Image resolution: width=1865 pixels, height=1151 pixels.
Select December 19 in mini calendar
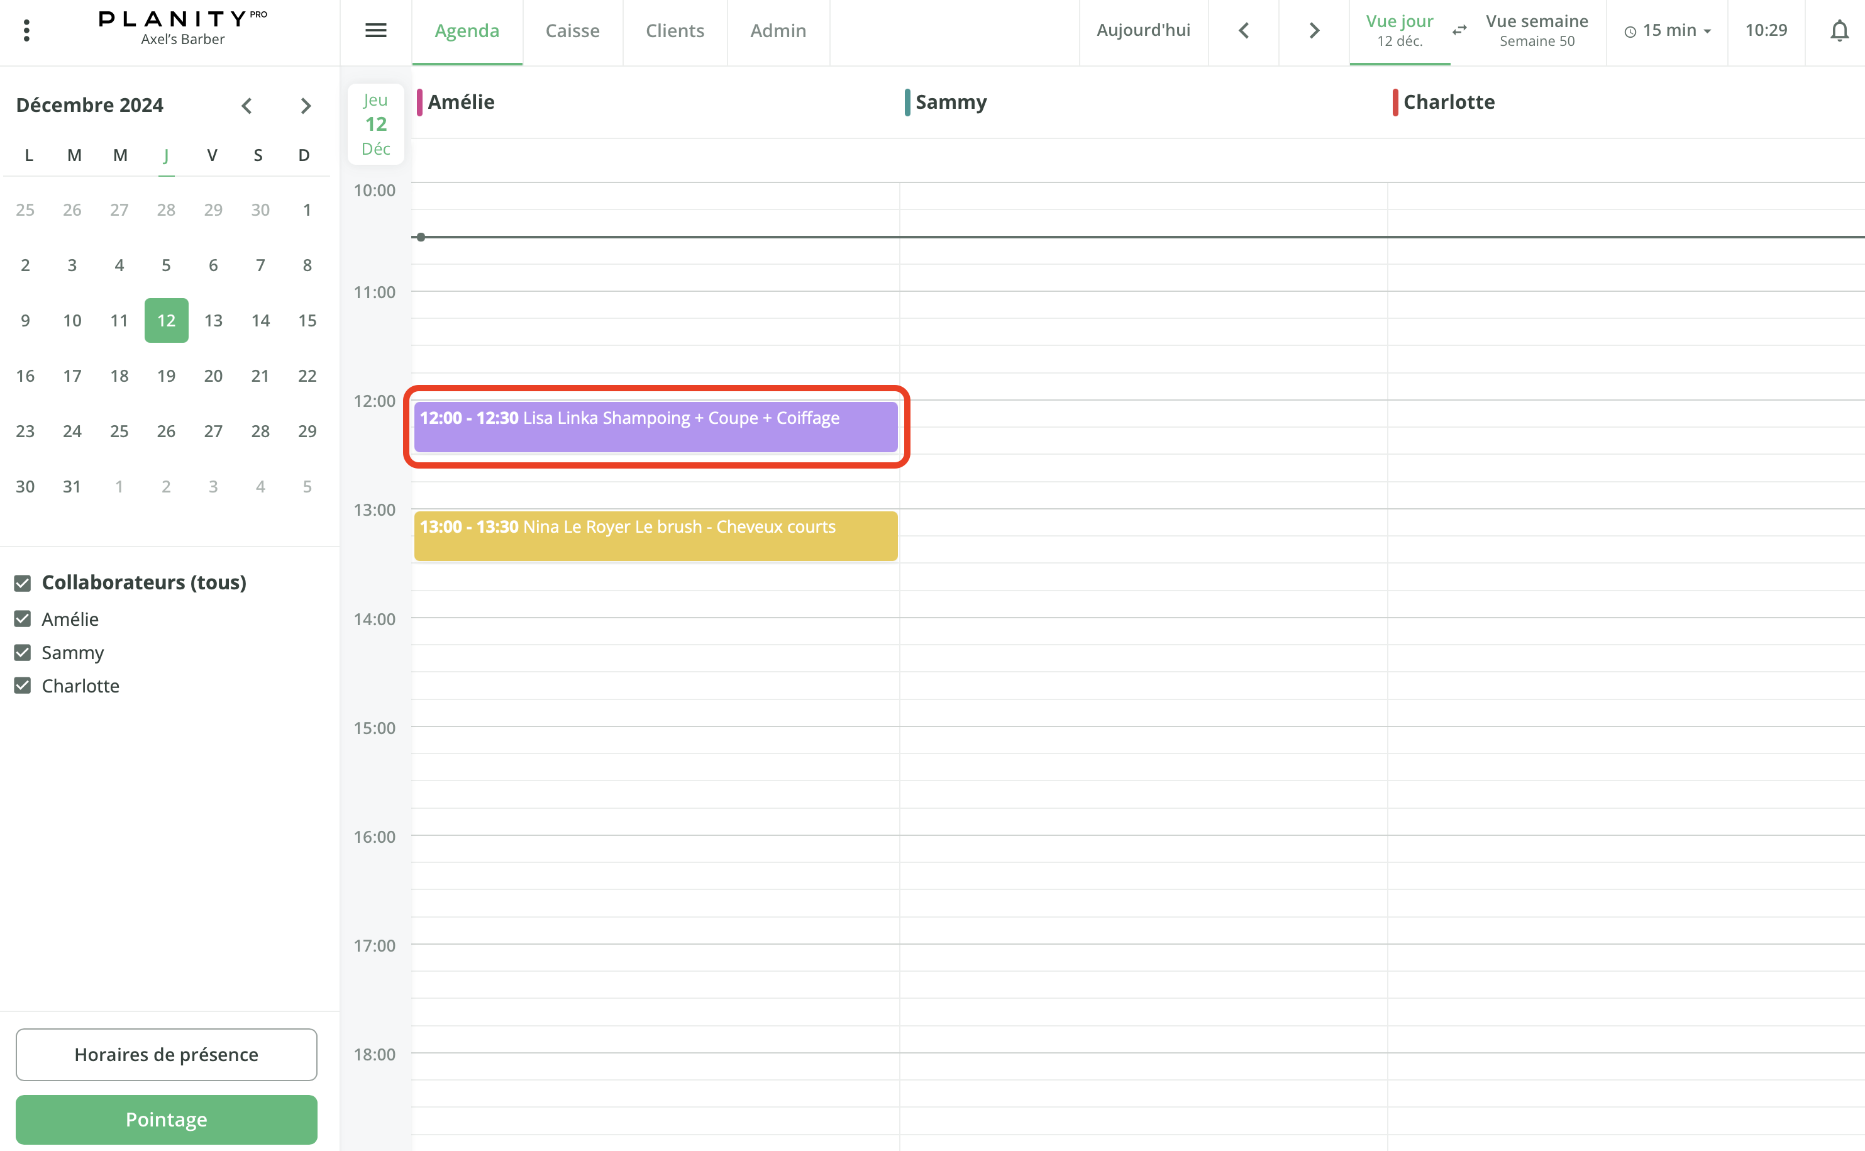[x=166, y=376]
